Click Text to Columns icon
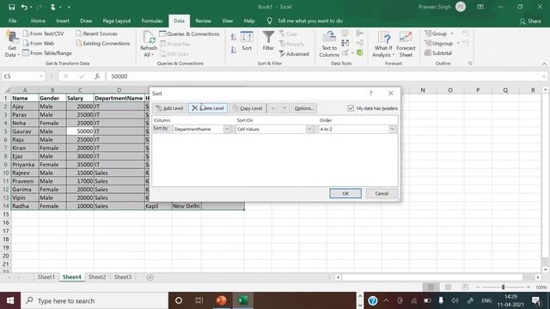 [x=329, y=44]
